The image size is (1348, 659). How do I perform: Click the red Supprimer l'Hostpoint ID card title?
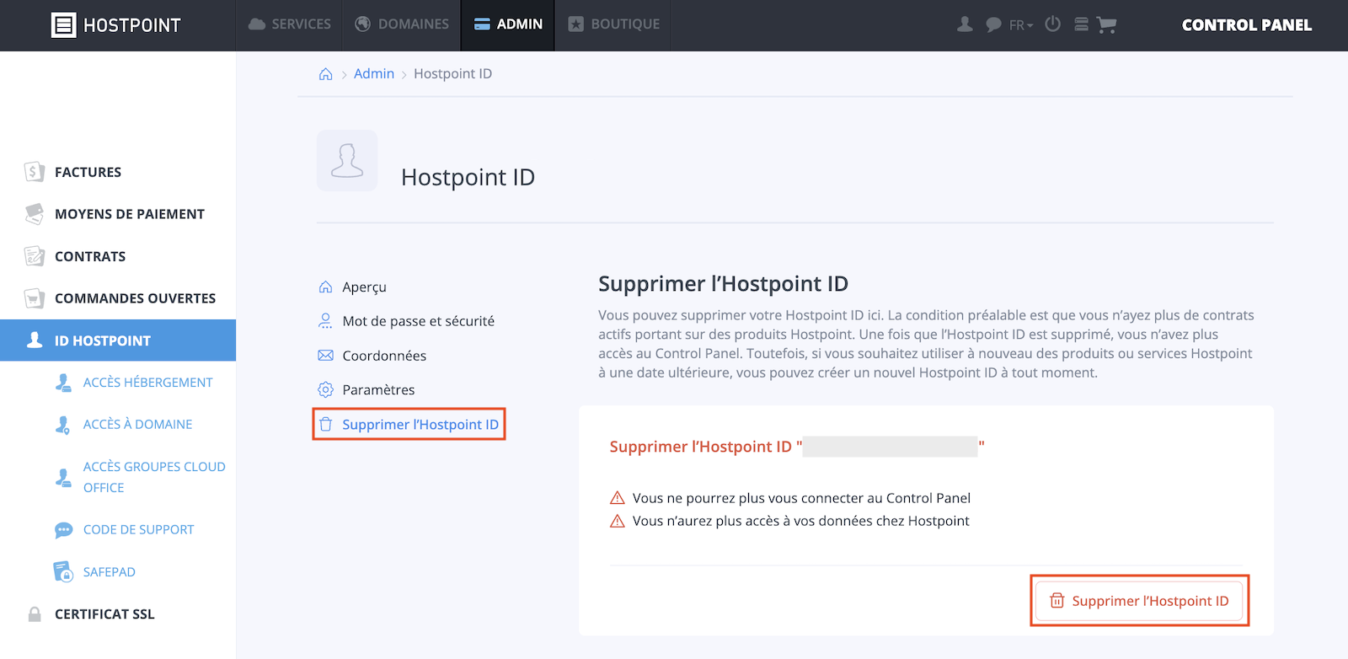(x=796, y=447)
